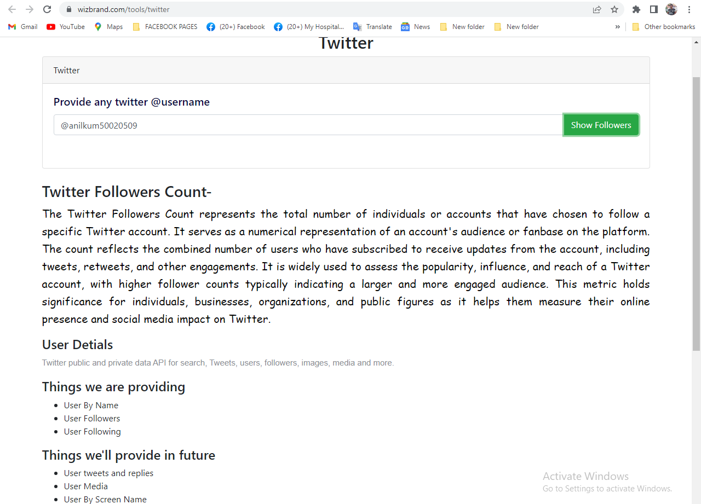Screen dimensions: 701x504
Task: Click the share icon in the address bar
Action: [x=596, y=9]
